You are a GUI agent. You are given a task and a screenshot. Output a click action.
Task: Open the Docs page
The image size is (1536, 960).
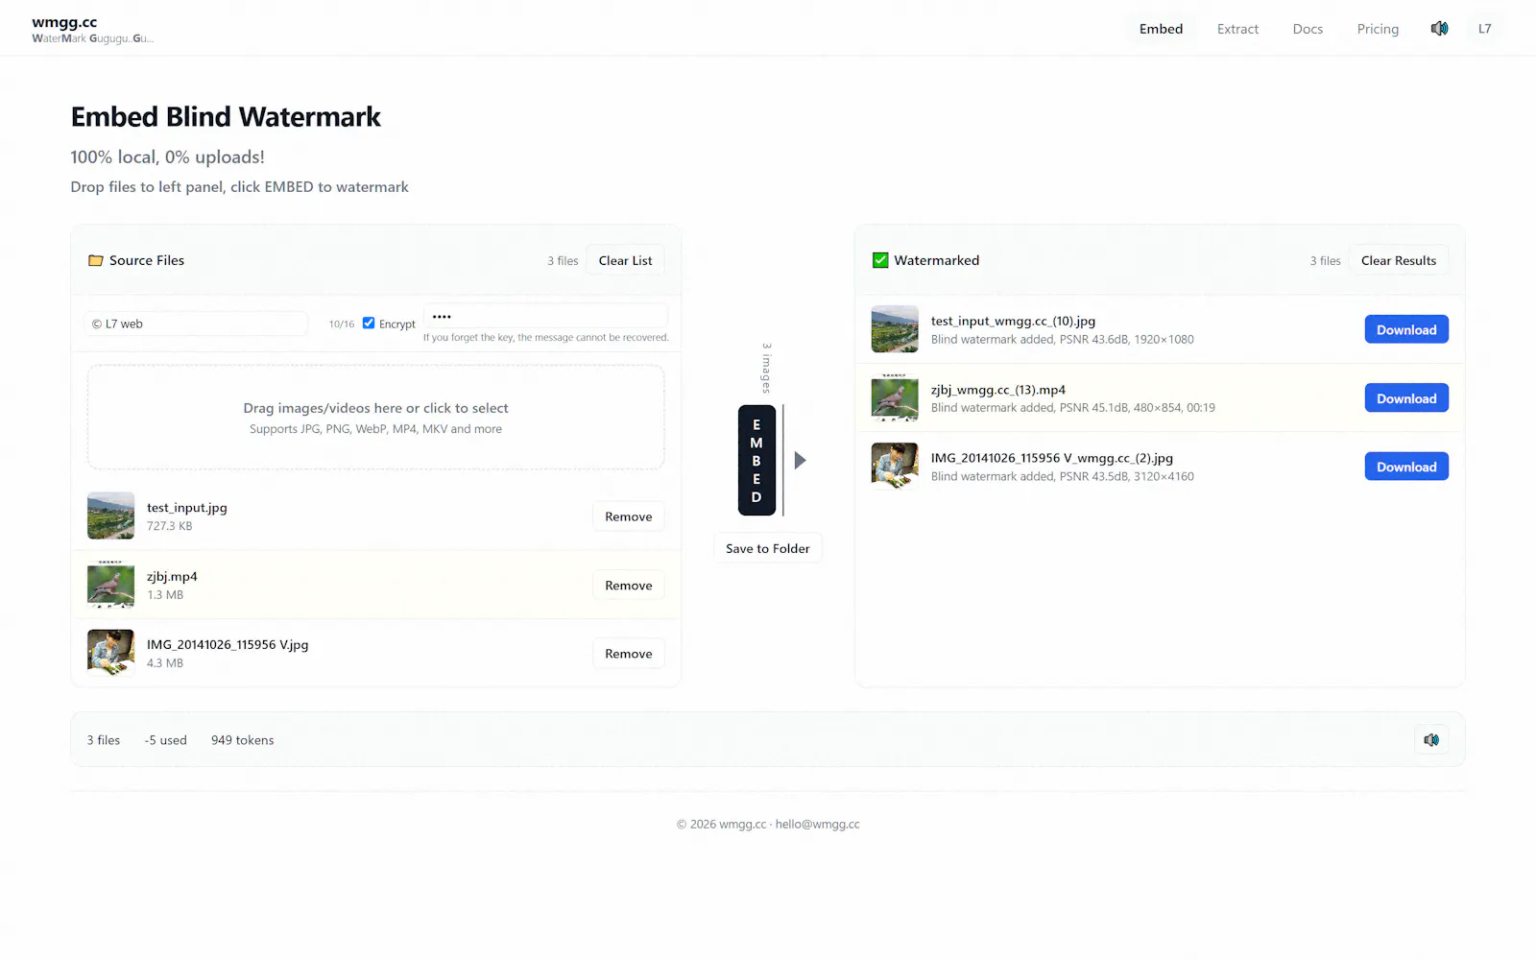click(1308, 29)
